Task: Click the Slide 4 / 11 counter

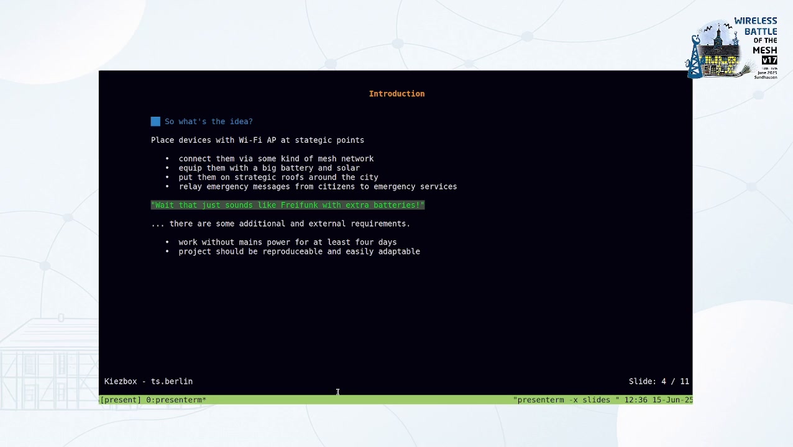Action: [658, 381]
